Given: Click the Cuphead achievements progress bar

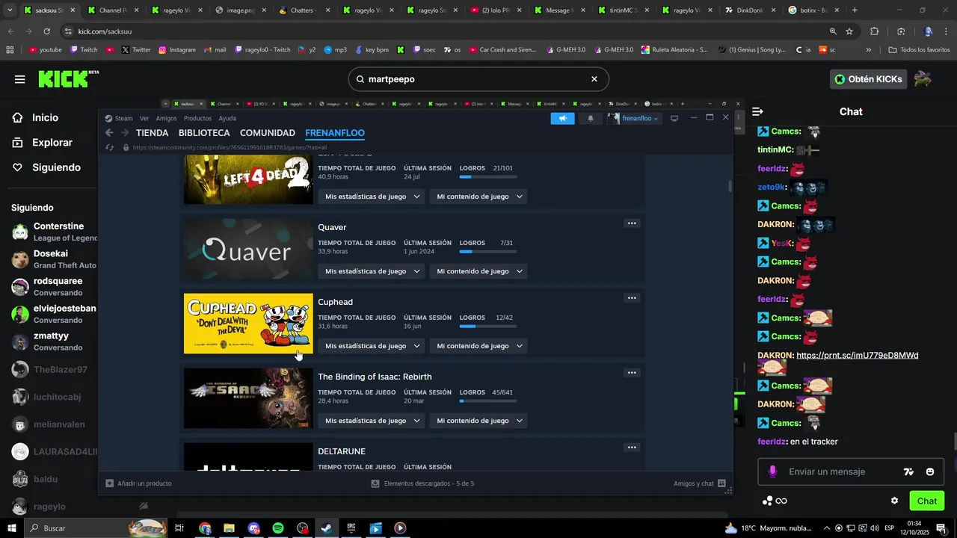Looking at the screenshot, I should (488, 327).
